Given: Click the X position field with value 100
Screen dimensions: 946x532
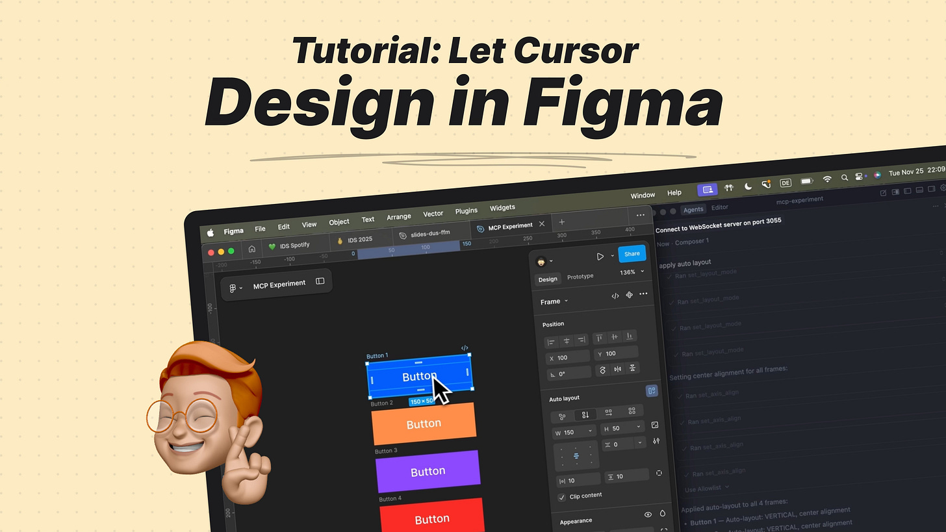Looking at the screenshot, I should pyautogui.click(x=568, y=357).
